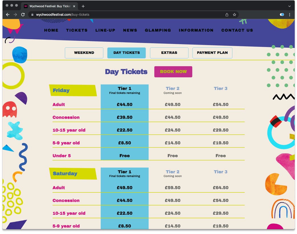
Task: Click the share page icon in address bar
Action: (x=227, y=15)
